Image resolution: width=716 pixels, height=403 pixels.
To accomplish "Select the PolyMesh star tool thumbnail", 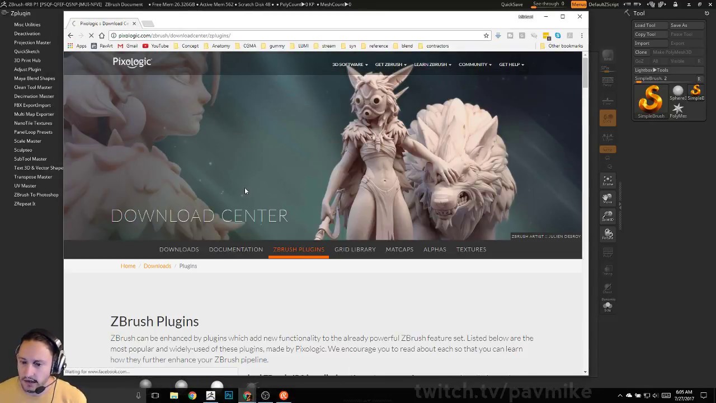I will 678,110.
